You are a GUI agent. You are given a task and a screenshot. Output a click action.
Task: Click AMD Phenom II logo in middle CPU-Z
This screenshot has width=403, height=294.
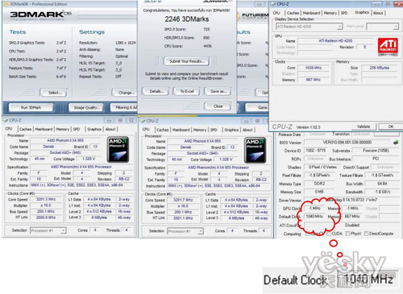[256, 150]
